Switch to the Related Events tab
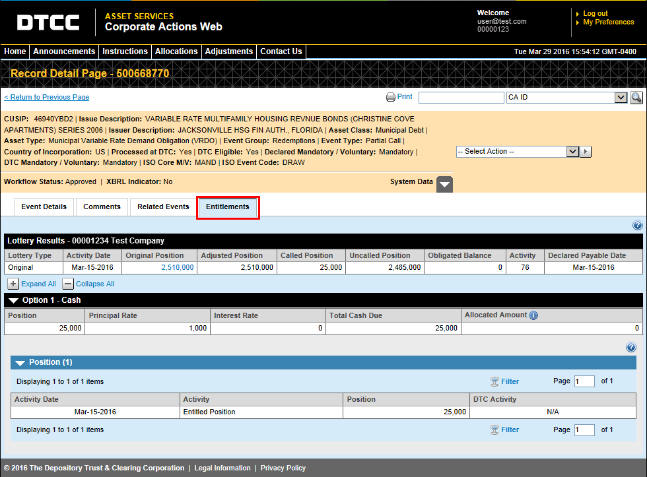Viewport: 647px width, 477px height. (x=164, y=207)
